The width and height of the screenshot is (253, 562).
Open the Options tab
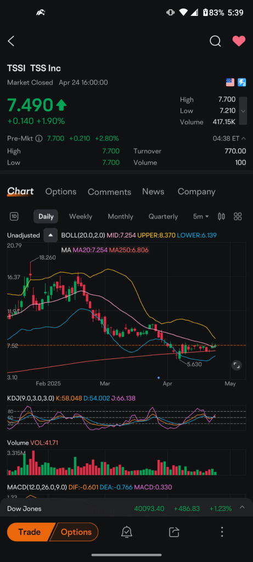(x=61, y=192)
